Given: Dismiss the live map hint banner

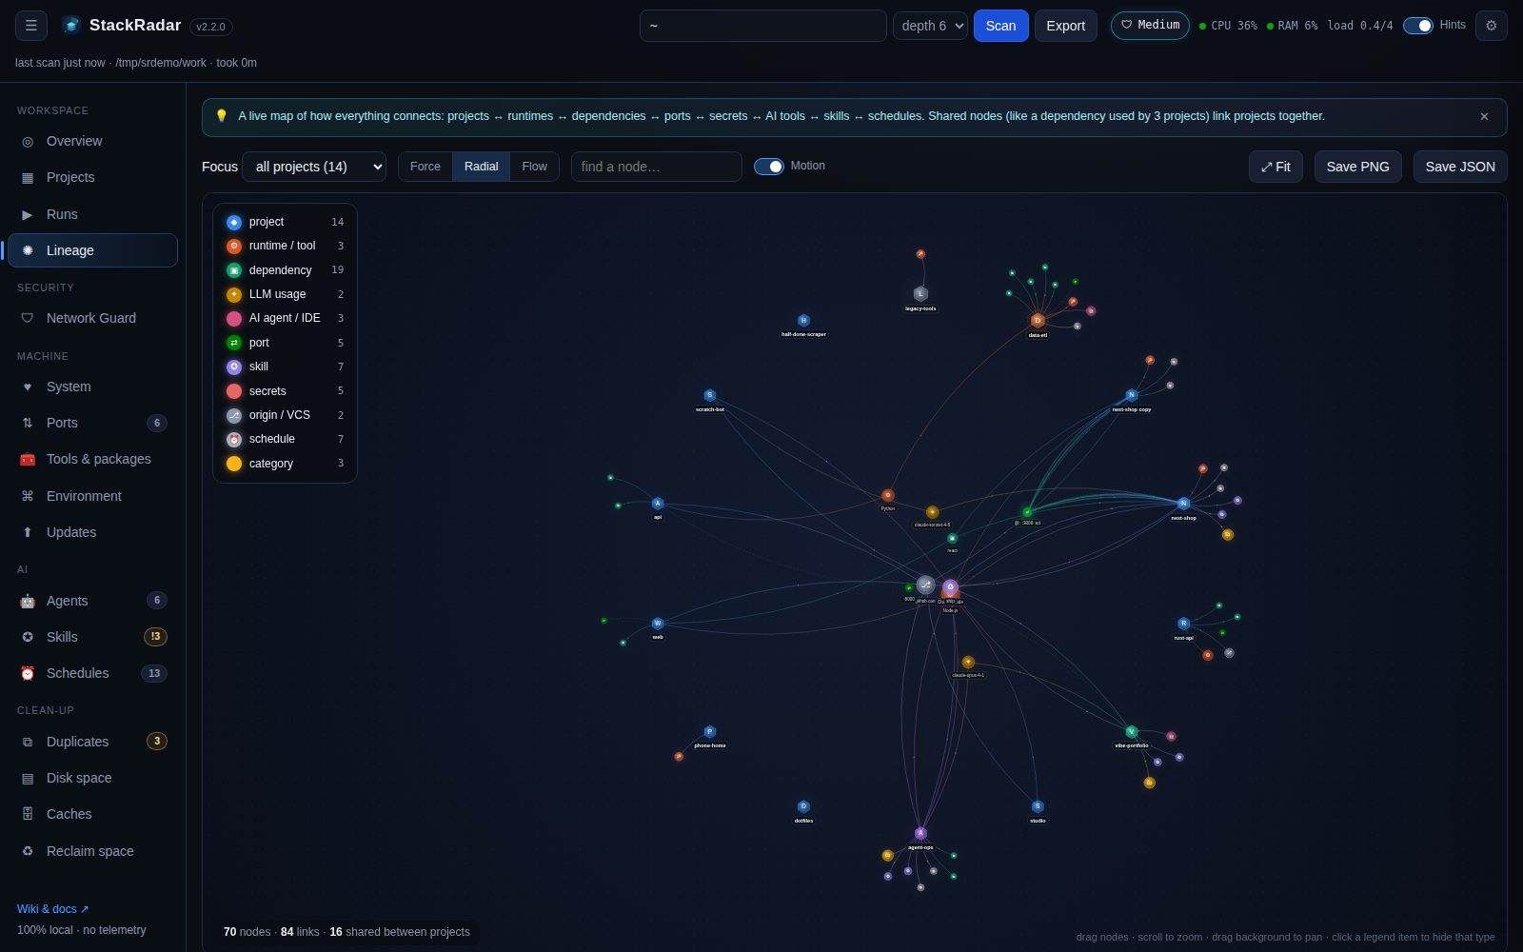Looking at the screenshot, I should 1484,117.
